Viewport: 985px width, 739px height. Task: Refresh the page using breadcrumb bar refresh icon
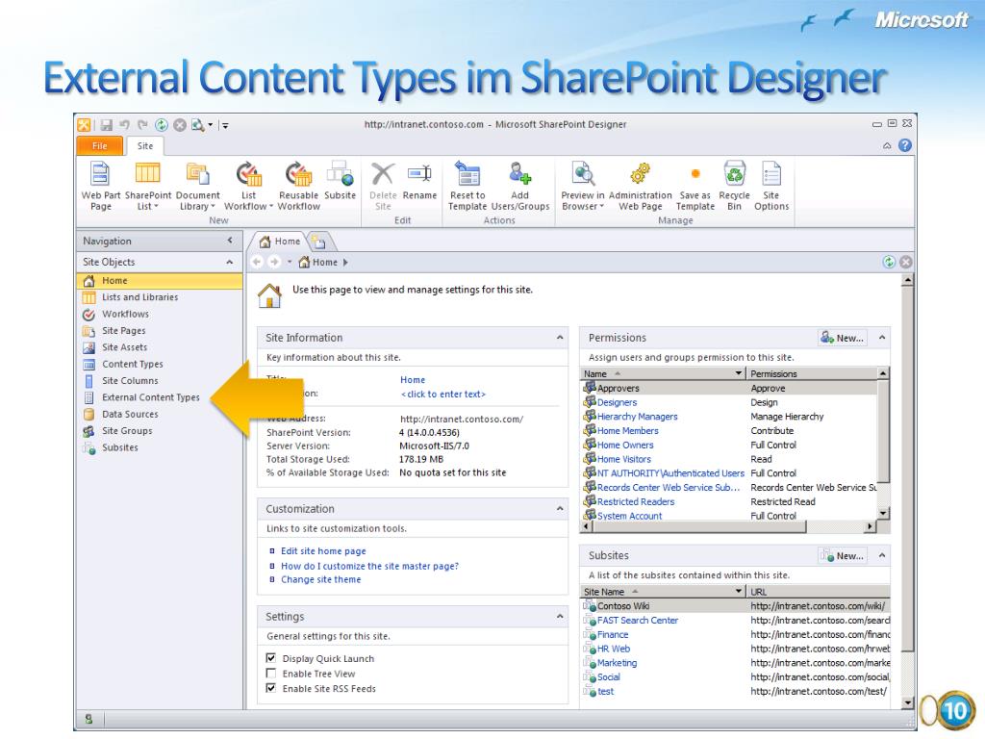pyautogui.click(x=889, y=262)
